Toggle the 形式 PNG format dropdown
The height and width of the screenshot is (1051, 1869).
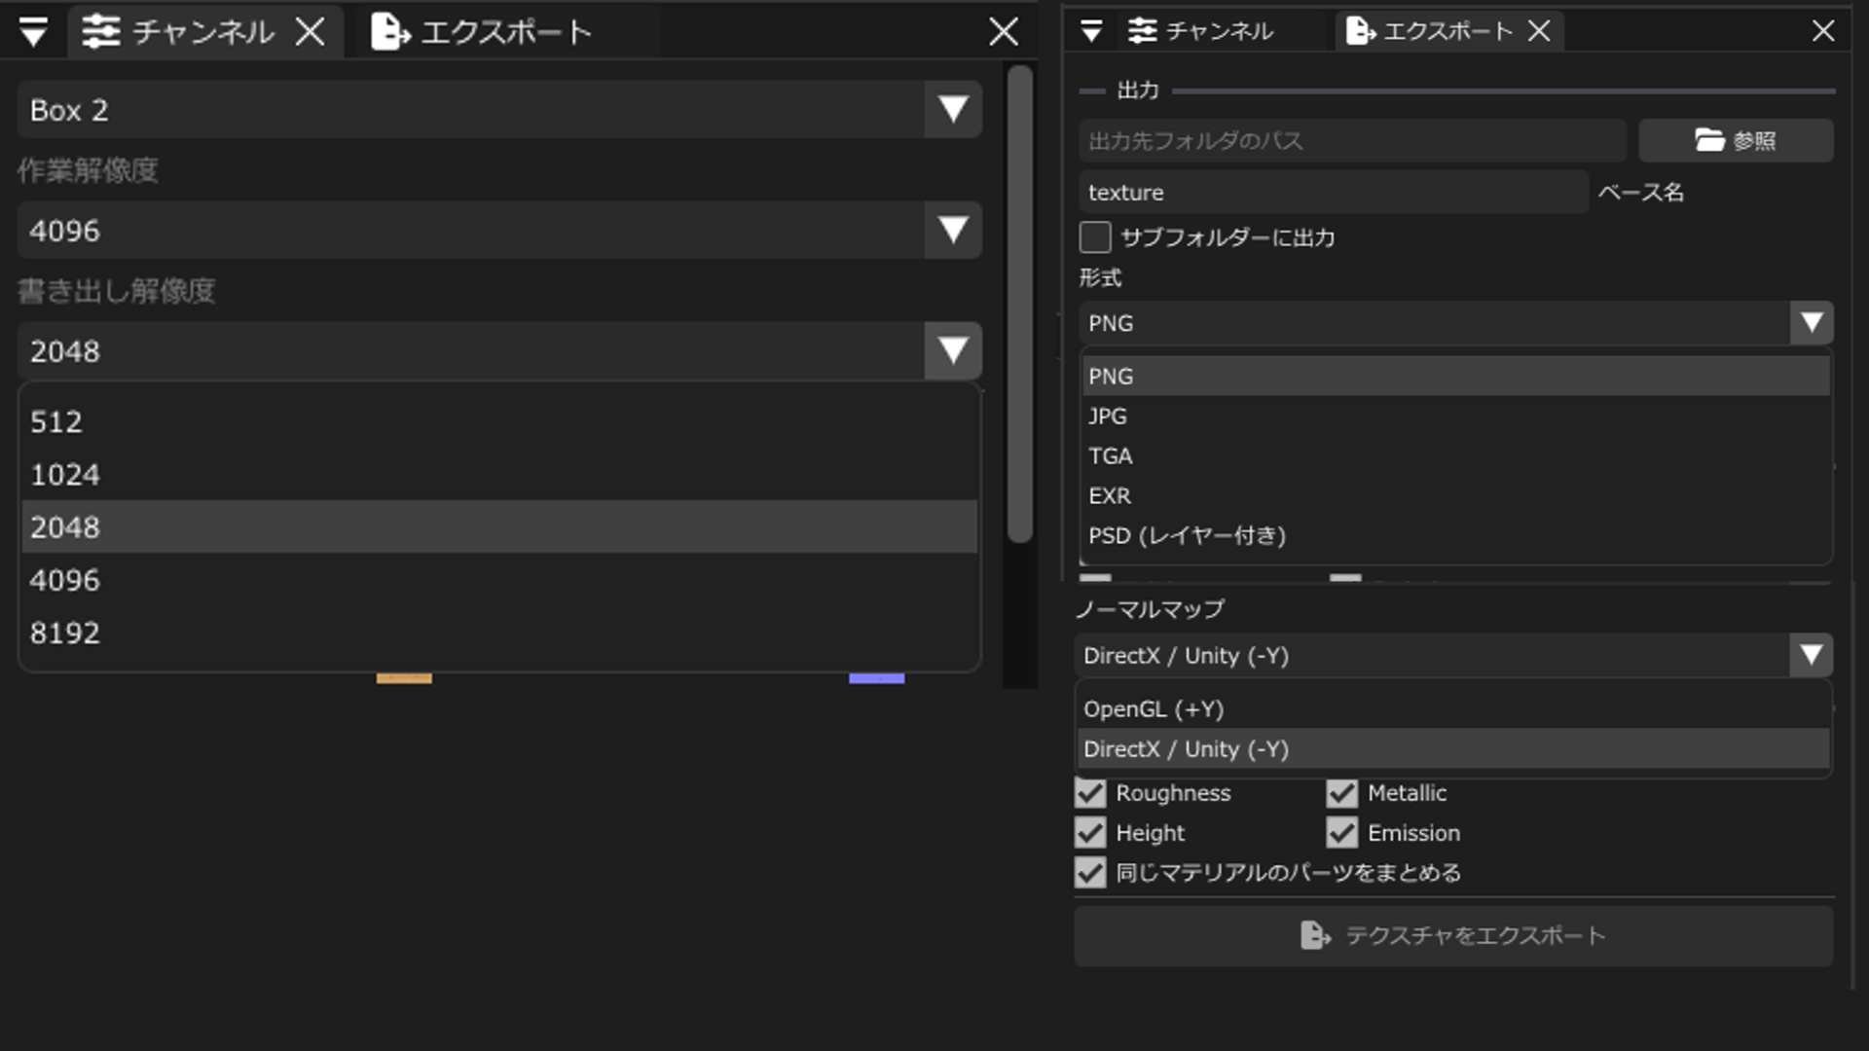point(1456,322)
